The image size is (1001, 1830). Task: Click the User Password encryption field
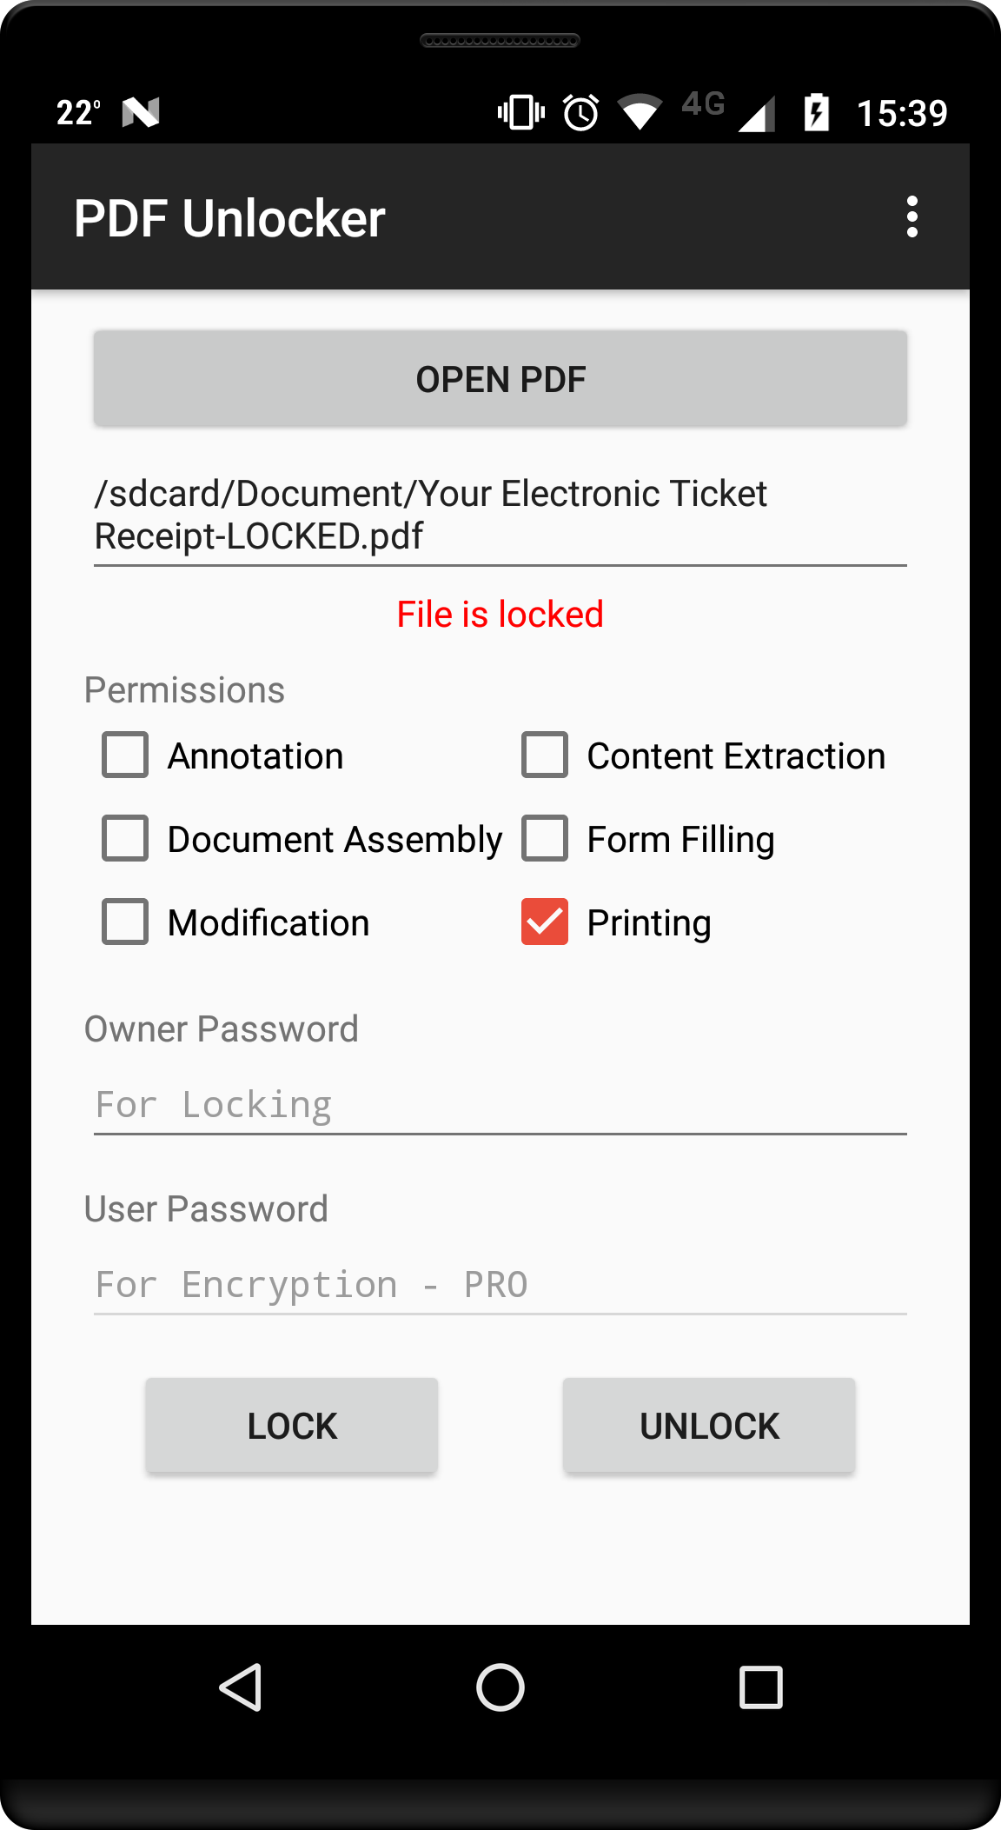coord(500,1285)
